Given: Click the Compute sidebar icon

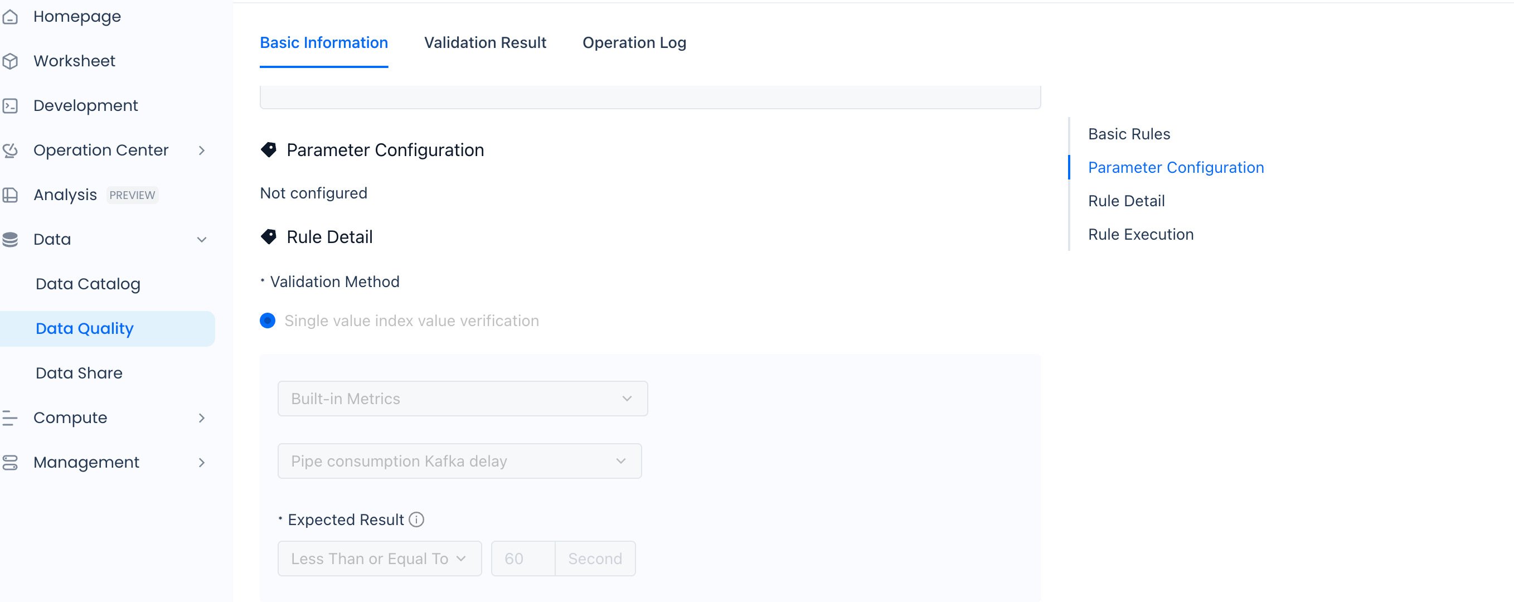Looking at the screenshot, I should coord(10,418).
